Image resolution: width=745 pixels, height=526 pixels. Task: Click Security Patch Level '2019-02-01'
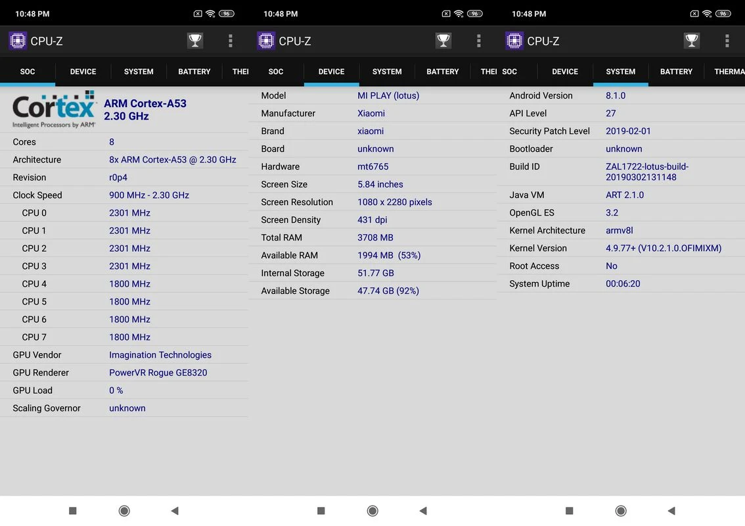[628, 131]
